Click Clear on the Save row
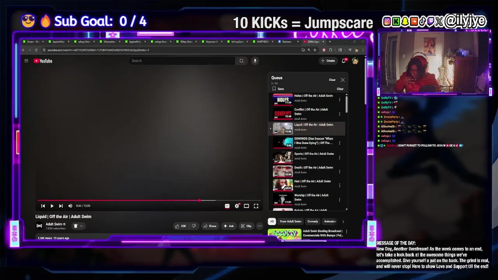This screenshot has width=498, height=280. (340, 89)
